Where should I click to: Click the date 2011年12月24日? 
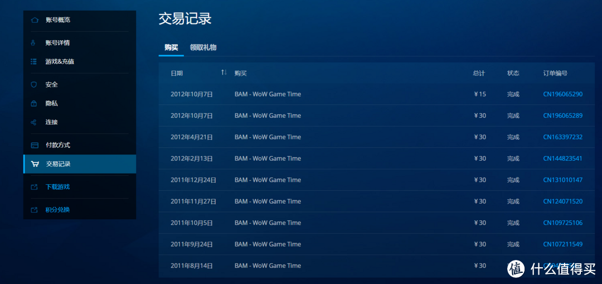click(x=193, y=180)
